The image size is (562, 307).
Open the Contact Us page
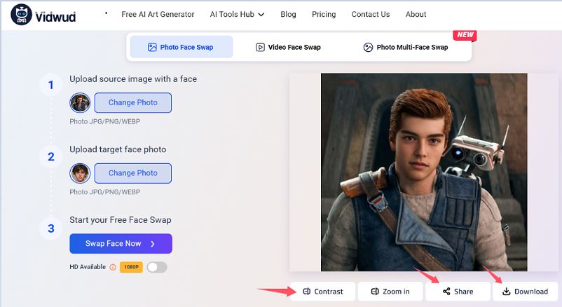[x=371, y=14]
